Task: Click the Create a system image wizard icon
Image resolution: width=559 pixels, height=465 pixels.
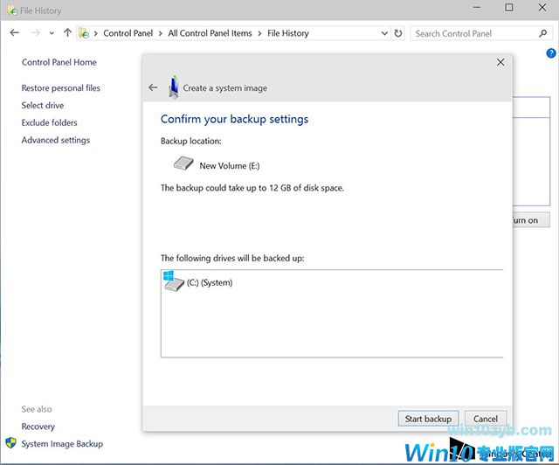Action: [x=174, y=87]
